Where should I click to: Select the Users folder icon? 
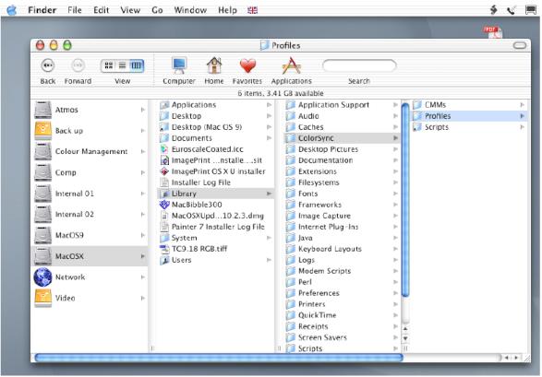pos(164,260)
